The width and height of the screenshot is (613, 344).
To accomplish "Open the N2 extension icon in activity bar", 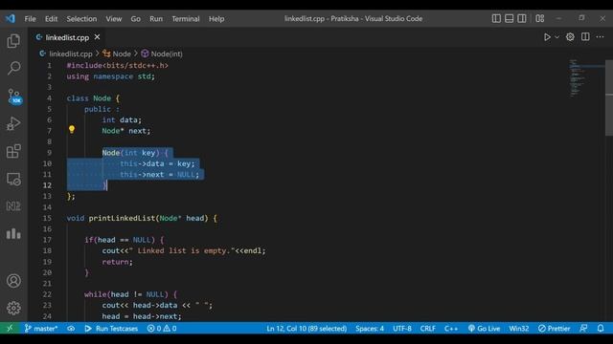I will 13,206.
